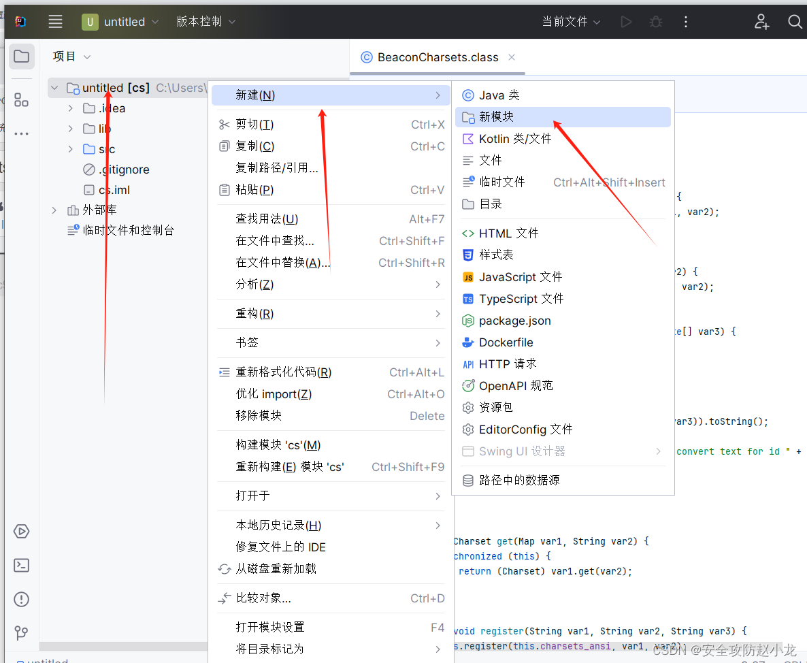The width and height of the screenshot is (807, 663).
Task: Select 路径中的数据源 entry
Action: click(563, 481)
